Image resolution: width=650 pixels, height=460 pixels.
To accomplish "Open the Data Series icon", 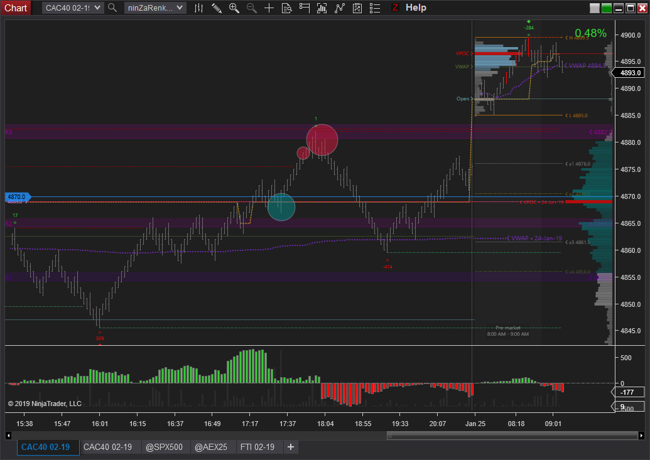I will pos(322,8).
